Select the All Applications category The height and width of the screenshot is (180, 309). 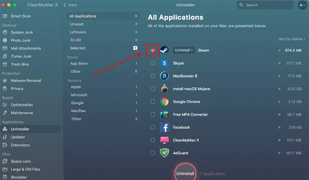point(103,16)
